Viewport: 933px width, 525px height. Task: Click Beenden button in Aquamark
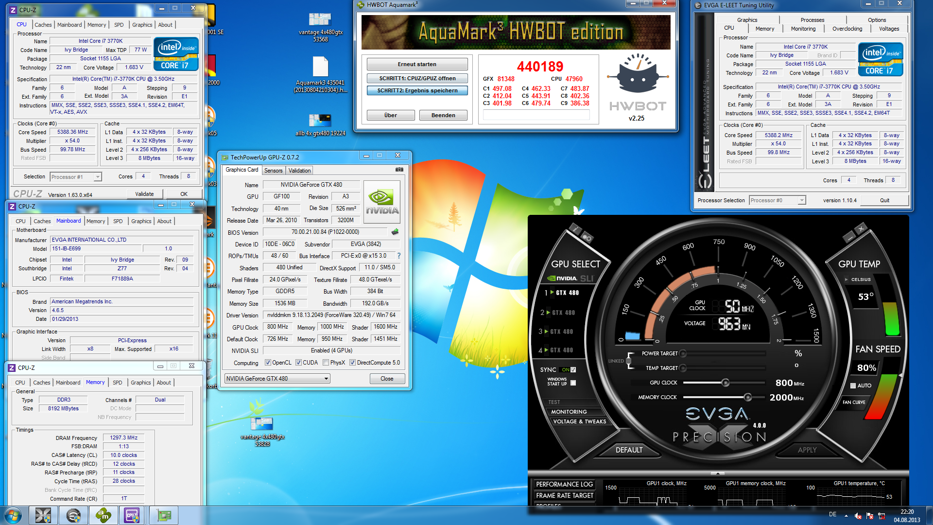click(x=443, y=115)
